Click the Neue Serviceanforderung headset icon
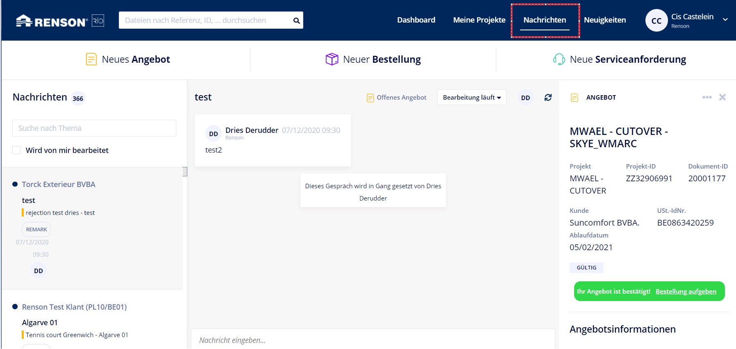Image resolution: width=736 pixels, height=349 pixels. click(x=559, y=59)
